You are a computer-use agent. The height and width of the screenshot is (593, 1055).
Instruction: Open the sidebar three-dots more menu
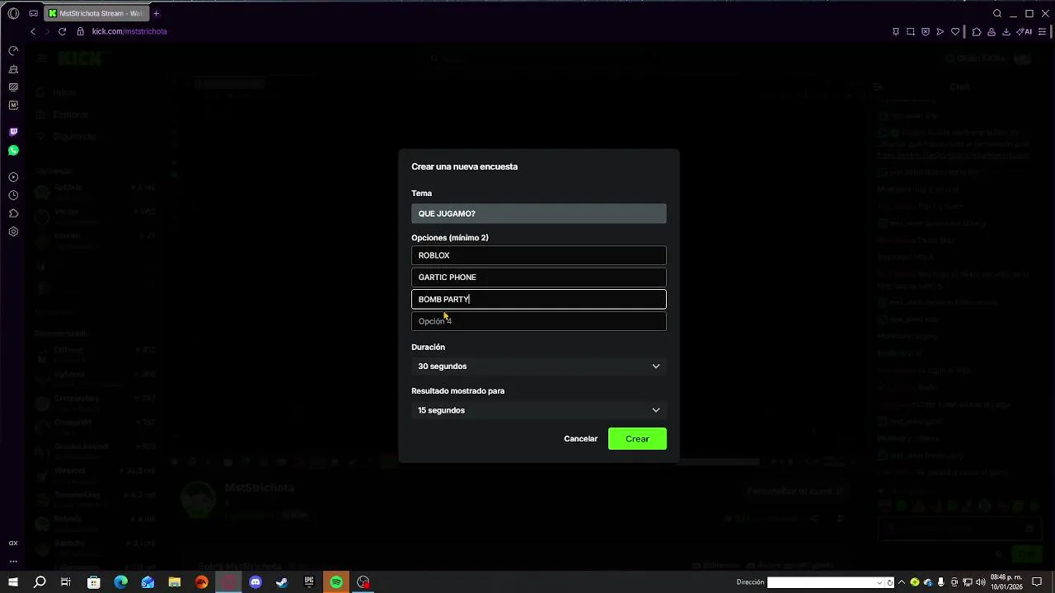click(x=13, y=562)
